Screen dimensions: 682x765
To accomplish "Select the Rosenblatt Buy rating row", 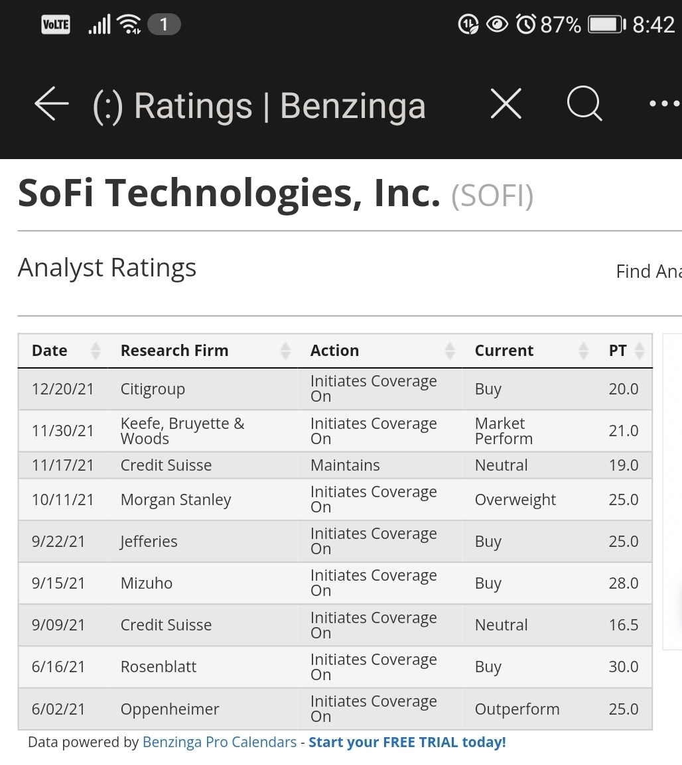I will tap(335, 667).
